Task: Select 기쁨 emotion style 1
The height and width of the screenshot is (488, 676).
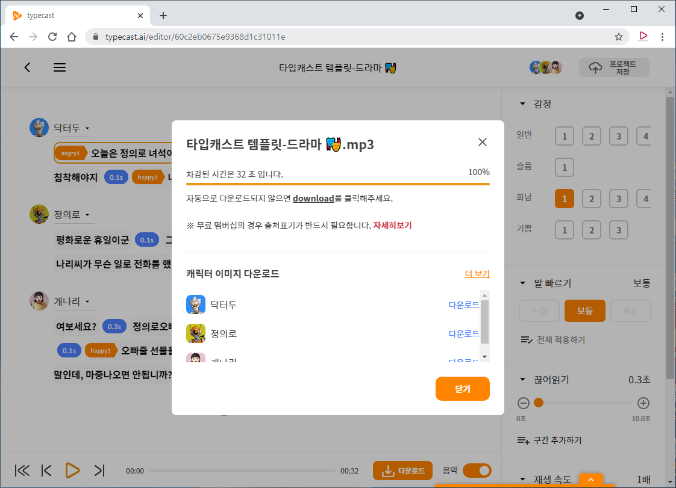Action: pos(565,230)
